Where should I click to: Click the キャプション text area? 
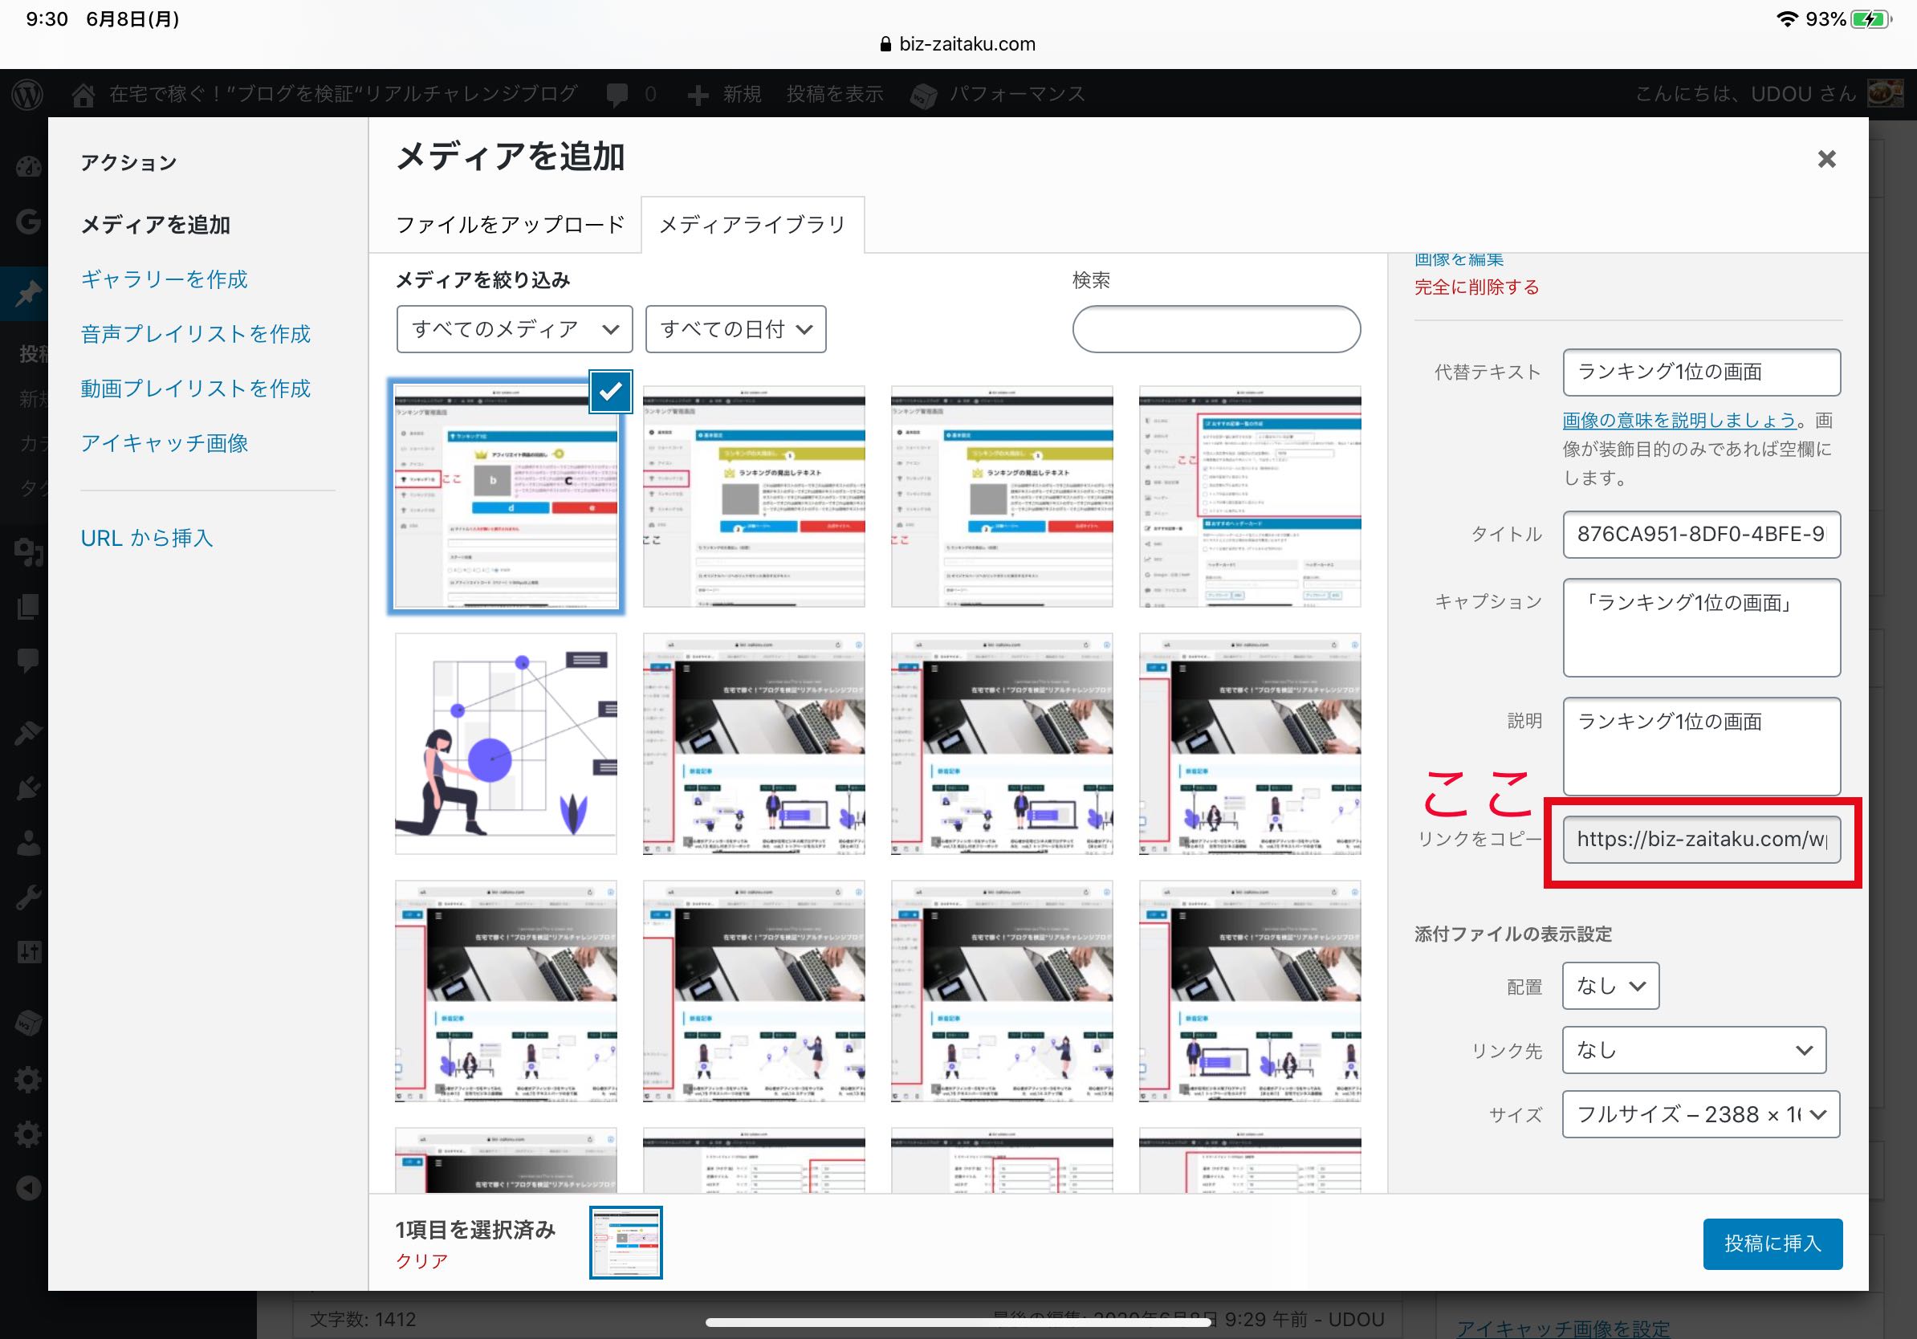[x=1702, y=628]
